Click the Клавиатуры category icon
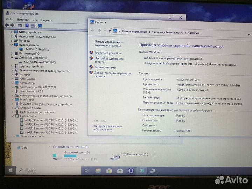 [x=16, y=79]
